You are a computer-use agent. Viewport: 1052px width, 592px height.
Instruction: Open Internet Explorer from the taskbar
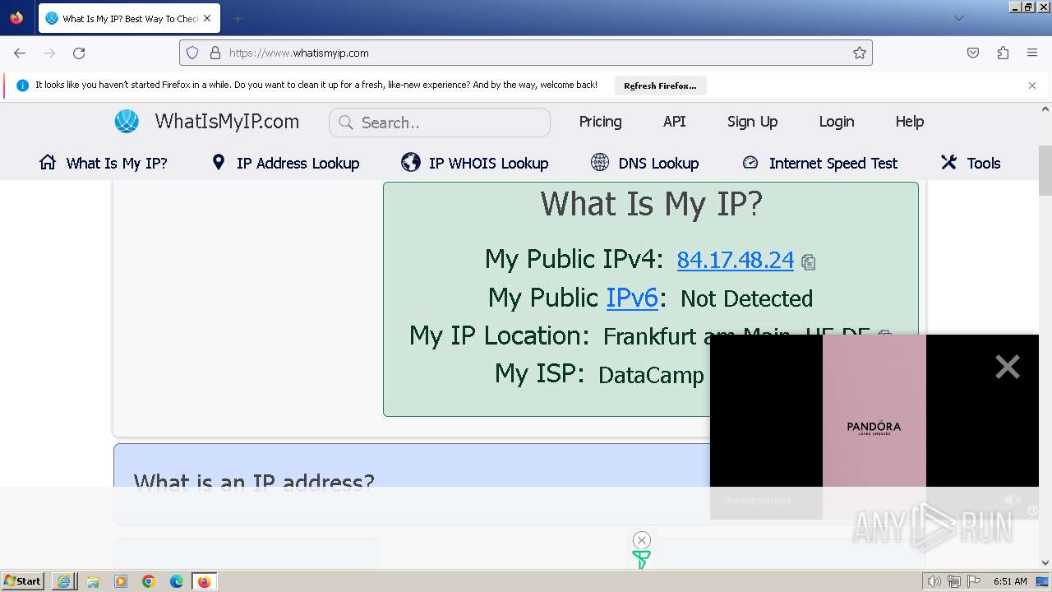(x=64, y=581)
